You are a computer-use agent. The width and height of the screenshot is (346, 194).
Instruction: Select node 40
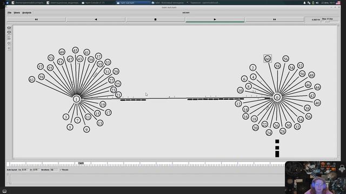(317, 103)
